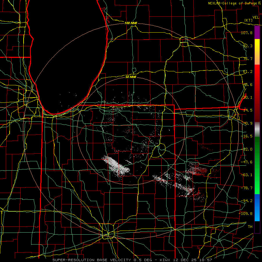262x262 pixels.
Task: Select the 76.7 scale value
Action: (248, 59)
